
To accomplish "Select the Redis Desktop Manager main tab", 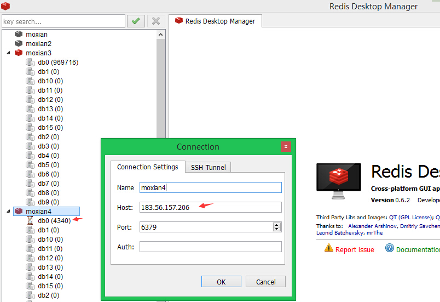I will (215, 21).
